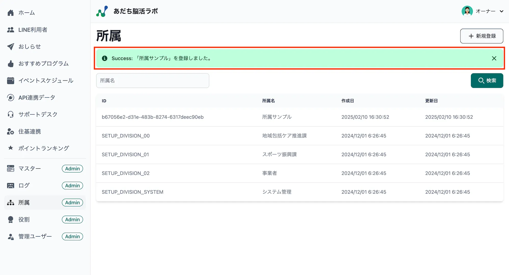Select the サポートデスク headset icon
509x275 pixels.
pyautogui.click(x=11, y=114)
